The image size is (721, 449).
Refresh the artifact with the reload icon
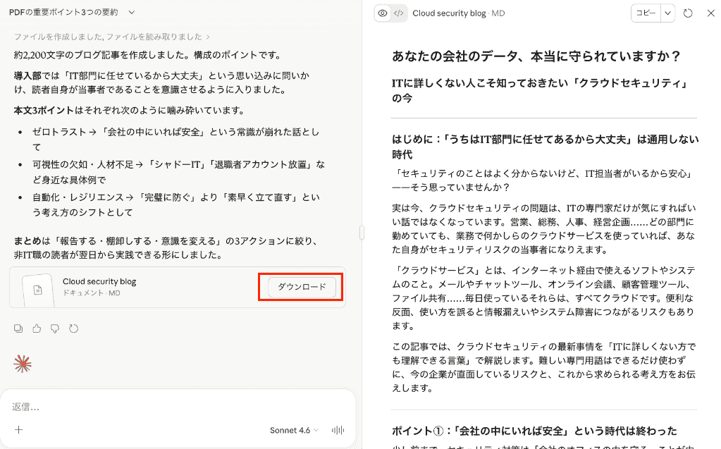pos(688,13)
